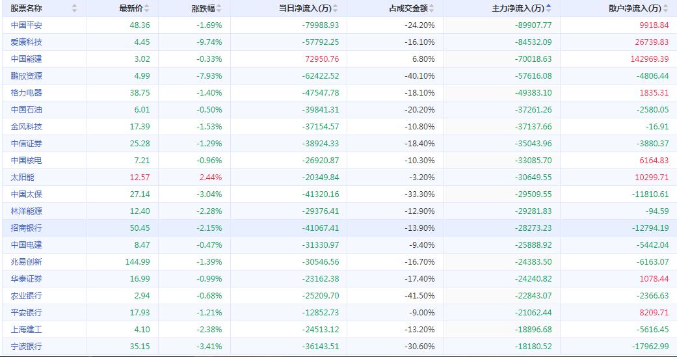Sort by 散户净流入(万) sort arrows
Image resolution: width=677 pixels, height=357 pixels.
point(666,8)
